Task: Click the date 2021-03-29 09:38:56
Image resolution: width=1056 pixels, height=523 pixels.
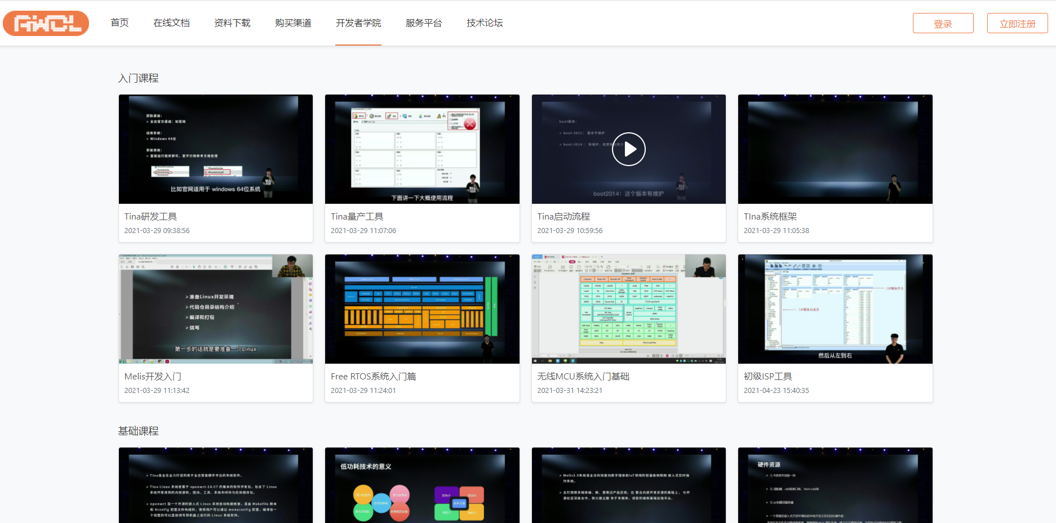Action: 157,231
